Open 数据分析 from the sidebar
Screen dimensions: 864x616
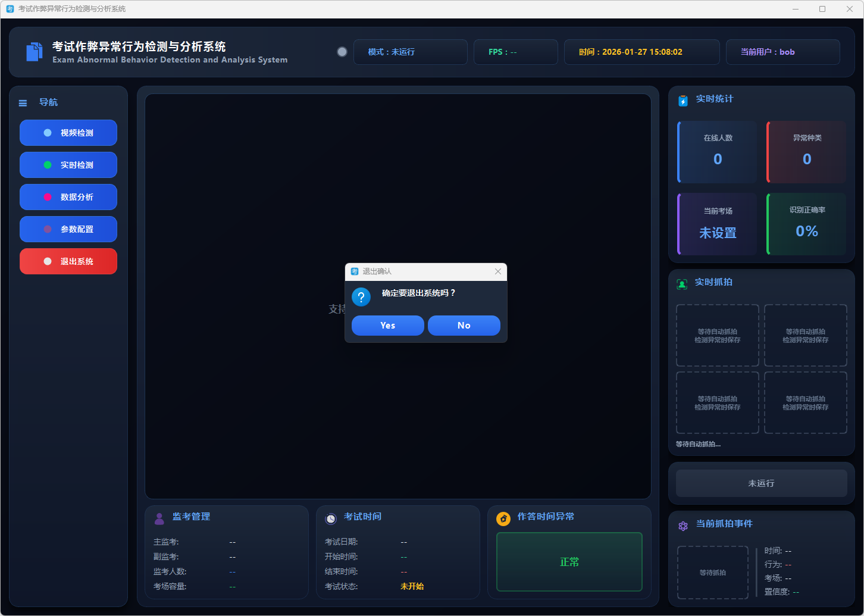pos(68,197)
